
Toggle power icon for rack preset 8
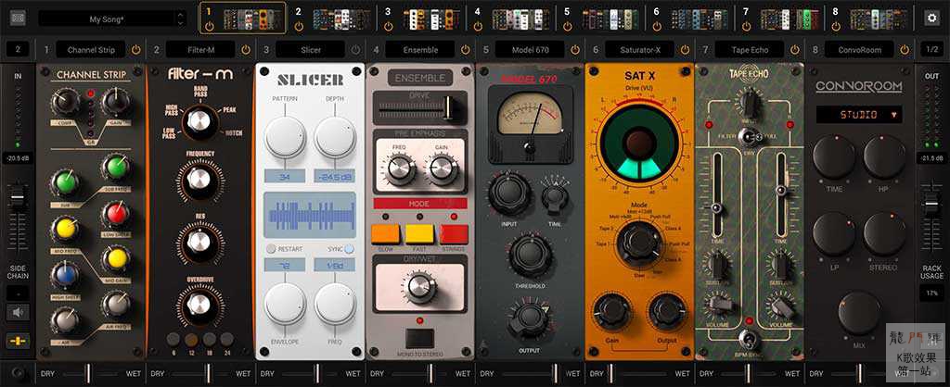tap(836, 27)
